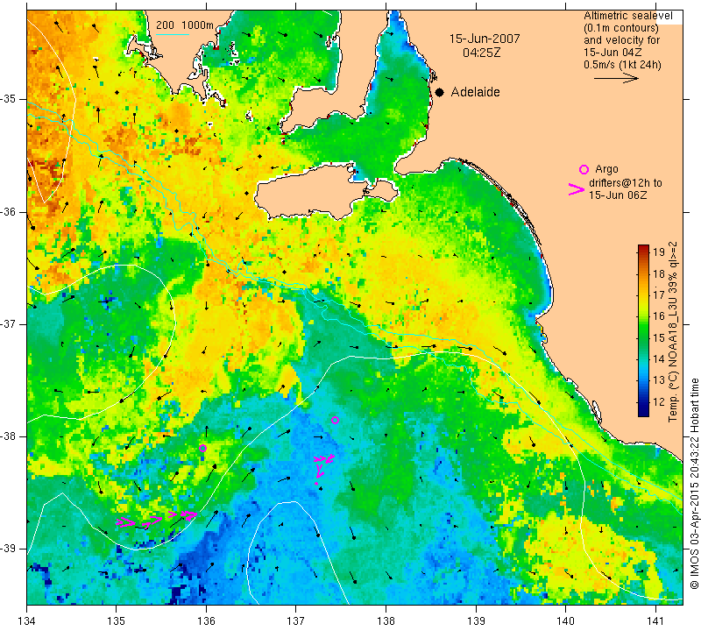This screenshot has width=701, height=631.
Task: Click the Adelaide label text
Action: pyautogui.click(x=475, y=92)
